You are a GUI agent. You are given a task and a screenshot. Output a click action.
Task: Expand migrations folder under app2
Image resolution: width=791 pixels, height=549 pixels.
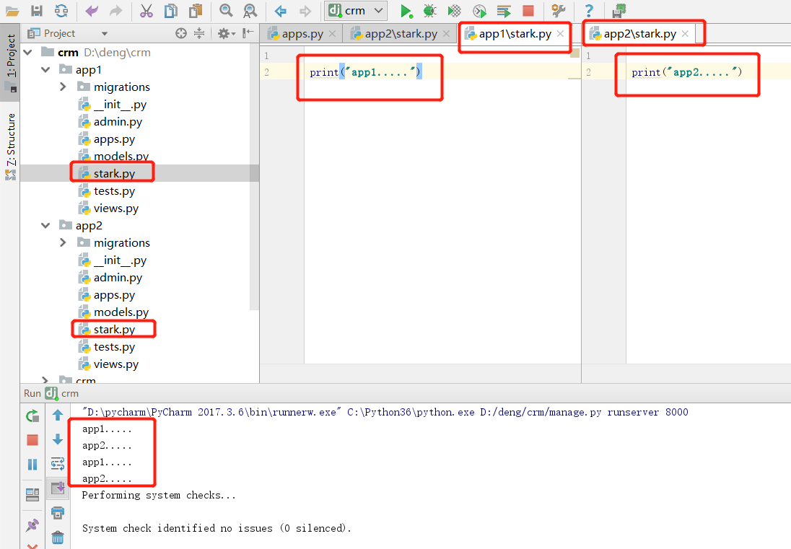coord(63,243)
